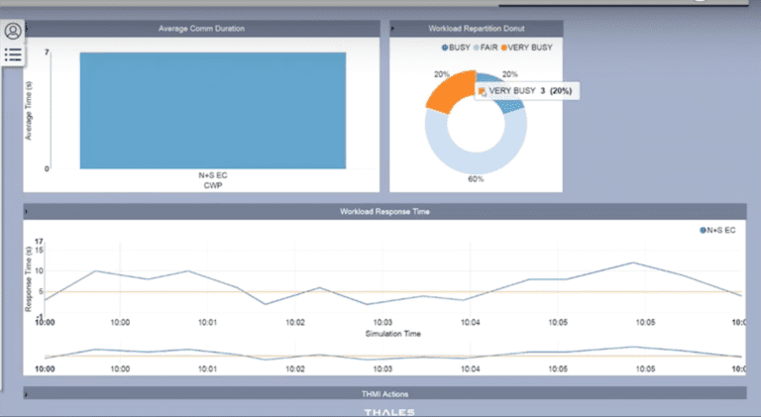Image resolution: width=761 pixels, height=417 pixels.
Task: Click the light blue FAIR donut segment
Action: click(x=474, y=158)
